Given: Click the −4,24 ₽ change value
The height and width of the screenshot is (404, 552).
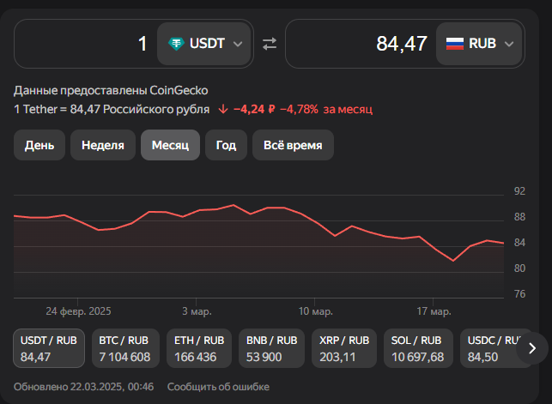Looking at the screenshot, I should (x=254, y=109).
